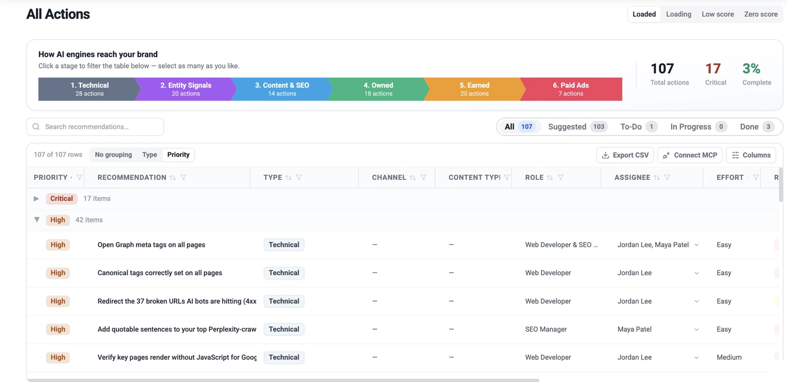Set grouping to No grouping
The height and width of the screenshot is (382, 787).
coord(114,154)
